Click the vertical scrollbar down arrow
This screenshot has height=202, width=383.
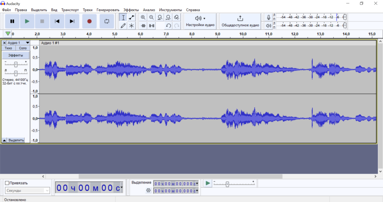pyautogui.click(x=380, y=171)
